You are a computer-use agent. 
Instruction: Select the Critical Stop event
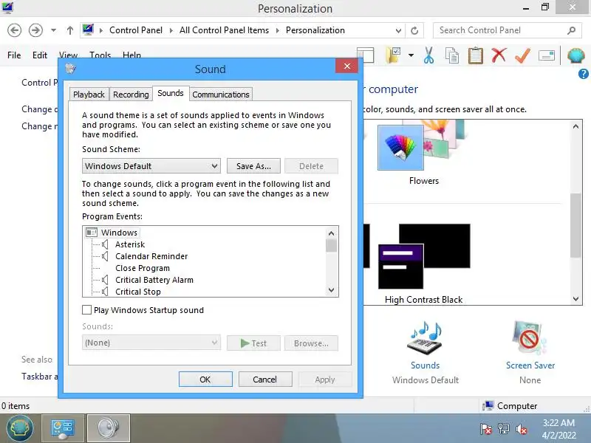(138, 292)
